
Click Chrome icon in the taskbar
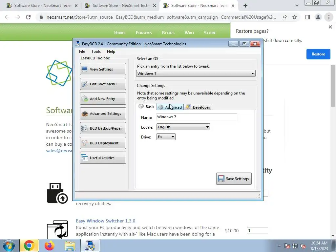coord(29,245)
